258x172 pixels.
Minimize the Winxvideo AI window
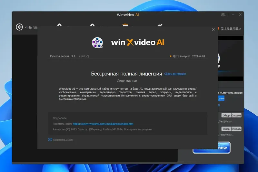click(x=233, y=15)
